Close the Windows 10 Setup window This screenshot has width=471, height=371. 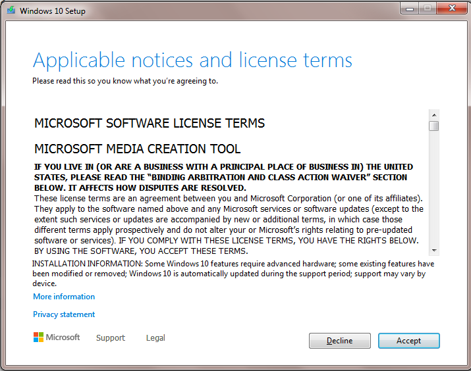452,9
